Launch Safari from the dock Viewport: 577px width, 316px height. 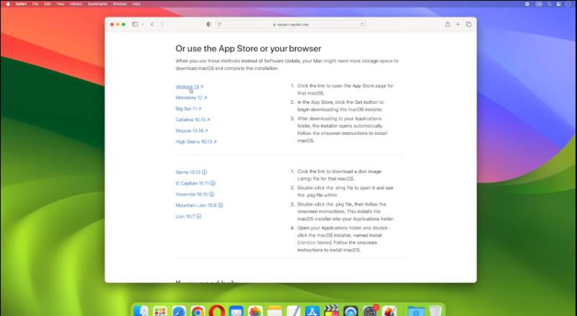pyautogui.click(x=179, y=312)
